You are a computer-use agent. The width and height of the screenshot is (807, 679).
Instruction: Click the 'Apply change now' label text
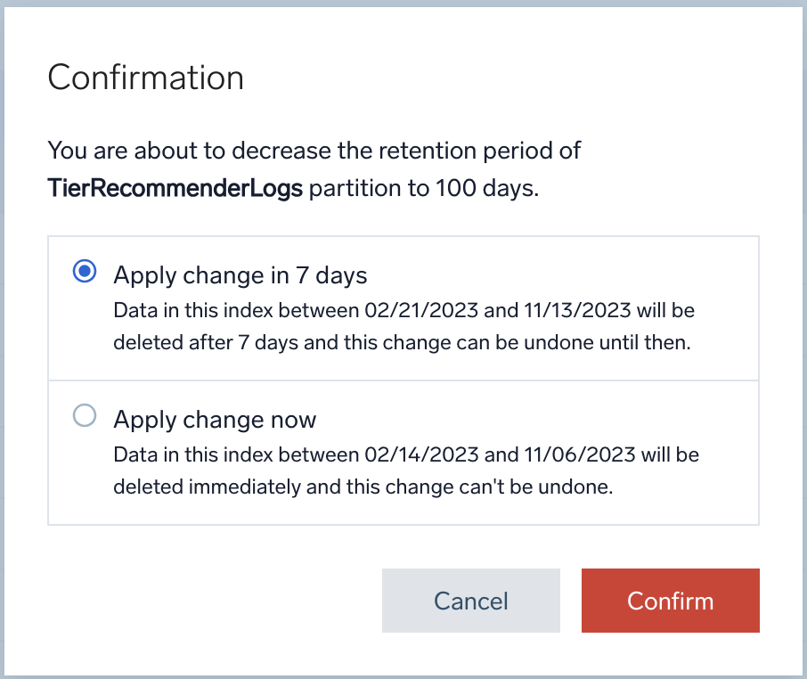coord(214,419)
